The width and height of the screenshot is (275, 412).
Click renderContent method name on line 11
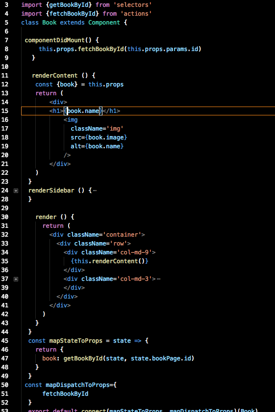pyautogui.click(x=55, y=76)
